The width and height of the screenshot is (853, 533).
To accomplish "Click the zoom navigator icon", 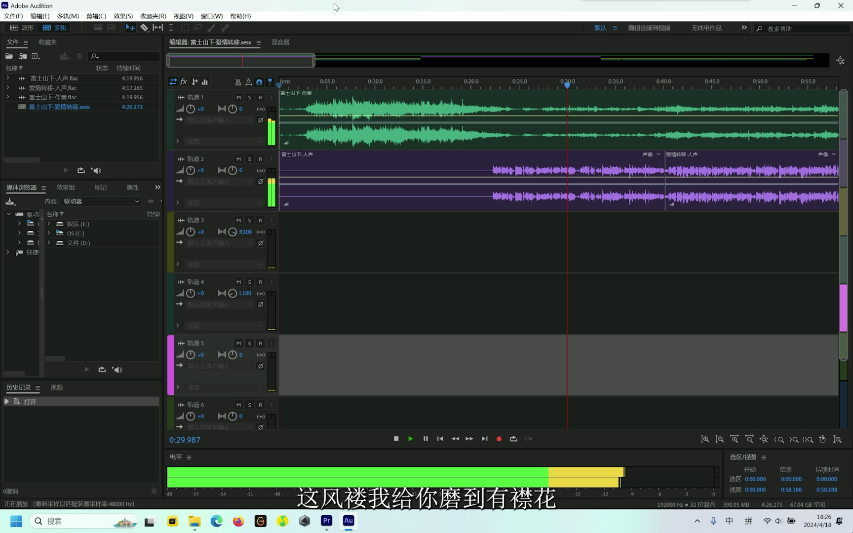I will [840, 60].
